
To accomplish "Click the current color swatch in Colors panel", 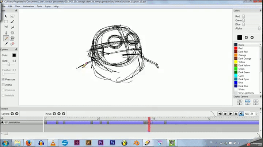I will (x=240, y=37).
